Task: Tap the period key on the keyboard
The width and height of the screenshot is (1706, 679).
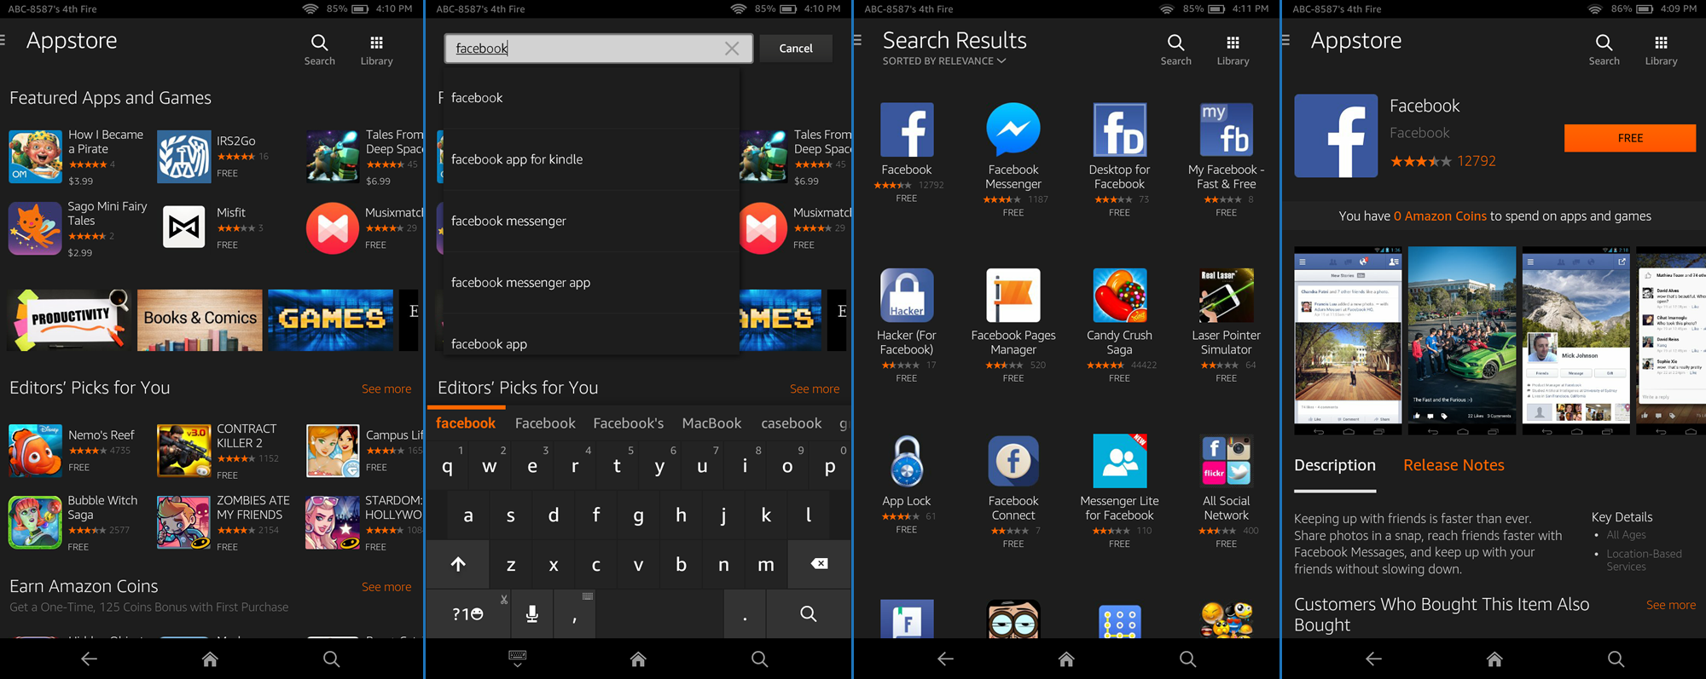Action: (745, 613)
